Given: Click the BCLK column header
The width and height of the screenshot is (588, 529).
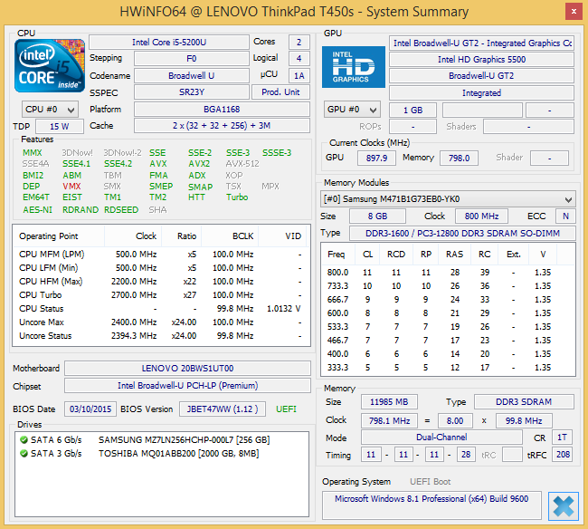Looking at the screenshot, I should (230, 236).
